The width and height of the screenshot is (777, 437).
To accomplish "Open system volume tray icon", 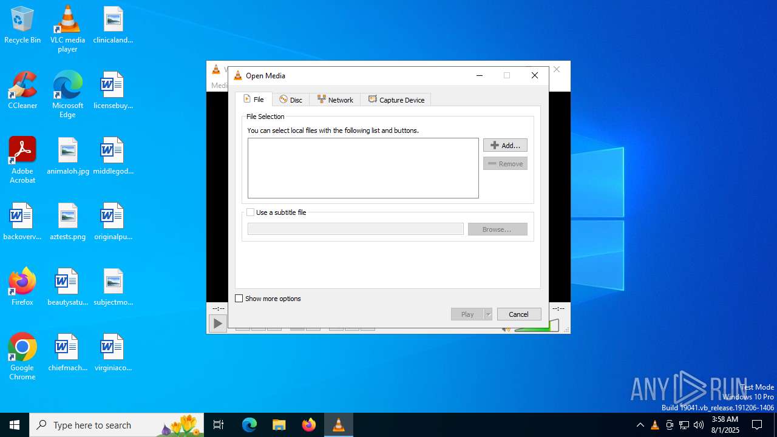I will [x=699, y=425].
